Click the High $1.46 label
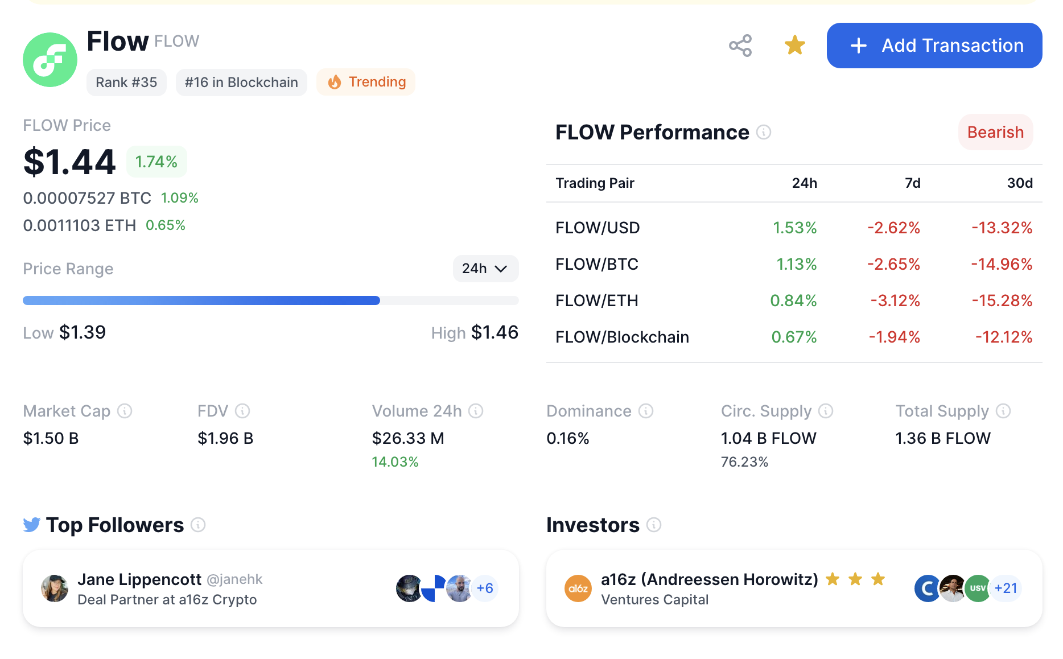1063x659 pixels. coord(475,332)
